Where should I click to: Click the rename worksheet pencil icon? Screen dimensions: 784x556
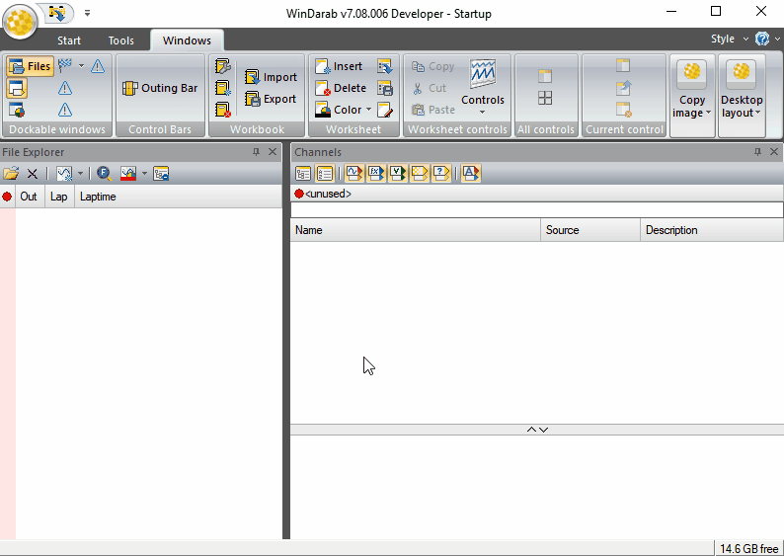coord(385,110)
